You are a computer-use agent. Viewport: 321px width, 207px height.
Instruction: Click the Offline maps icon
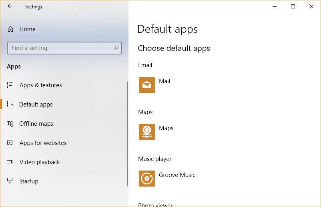(10, 123)
